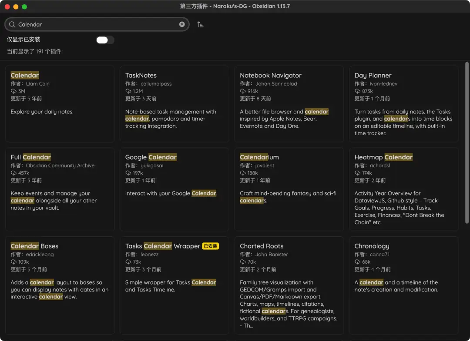Click the author line leonezz
The height and width of the screenshot is (341, 470).
coord(142,254)
